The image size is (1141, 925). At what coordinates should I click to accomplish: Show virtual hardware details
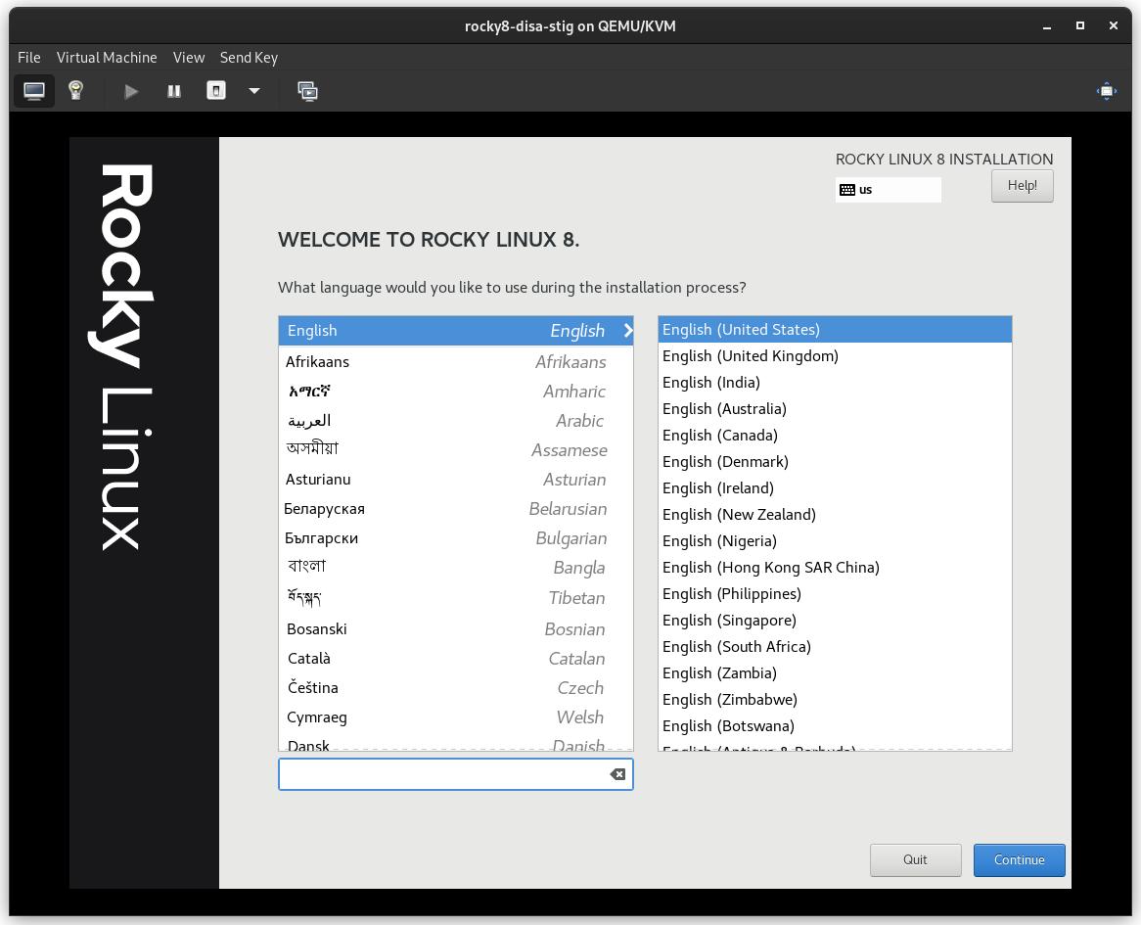75,91
